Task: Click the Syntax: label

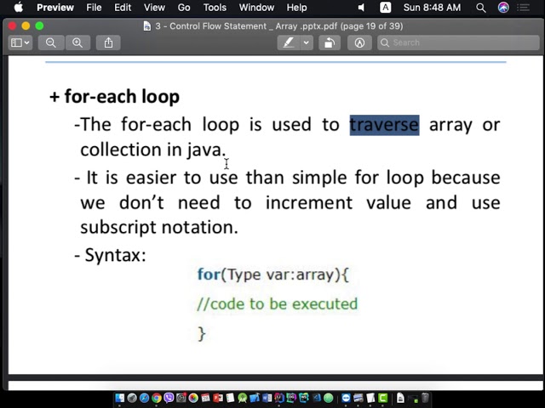Action: coord(116,255)
